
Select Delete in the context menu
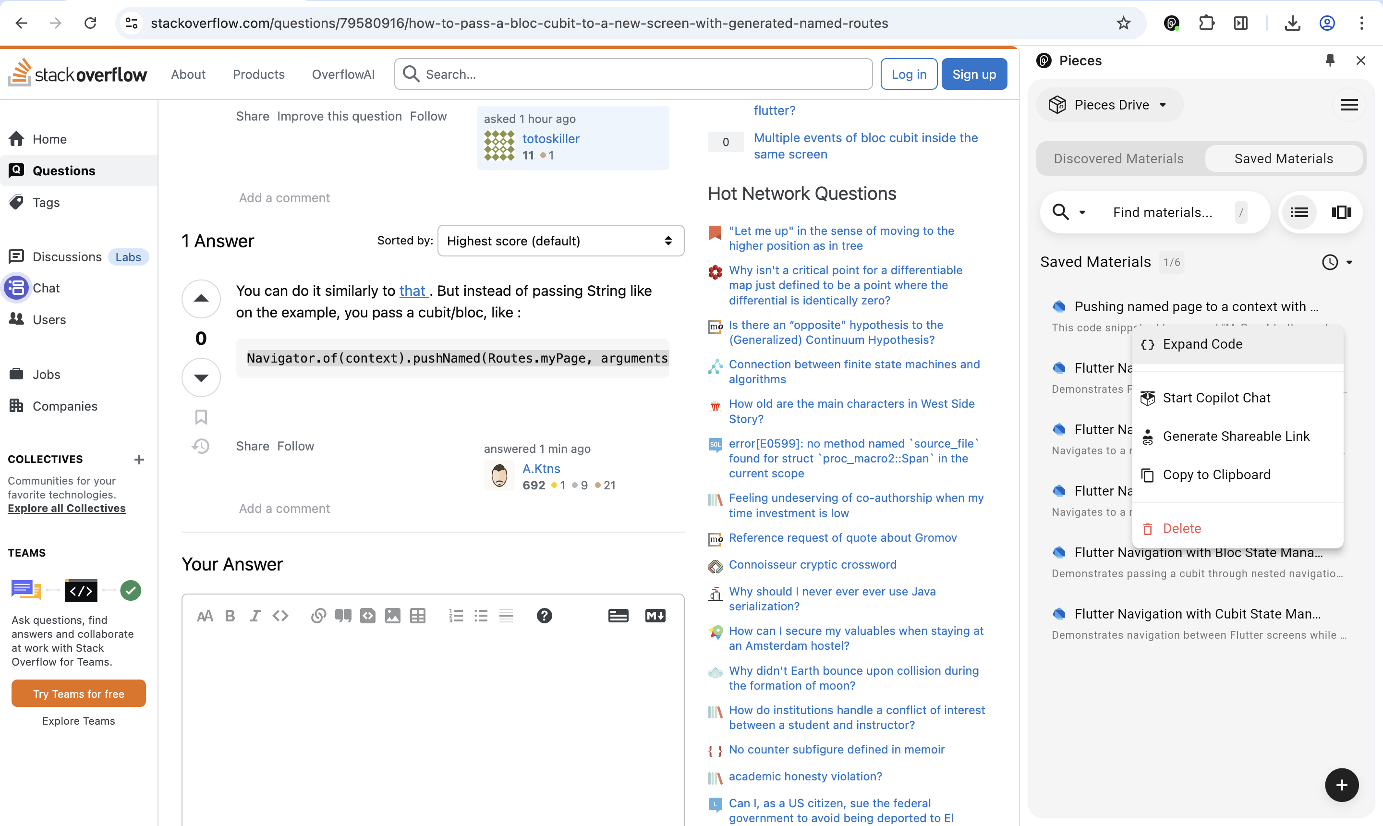[1238, 528]
